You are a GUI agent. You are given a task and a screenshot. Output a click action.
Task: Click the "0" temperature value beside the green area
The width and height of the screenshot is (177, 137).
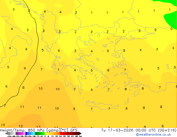click(171, 29)
